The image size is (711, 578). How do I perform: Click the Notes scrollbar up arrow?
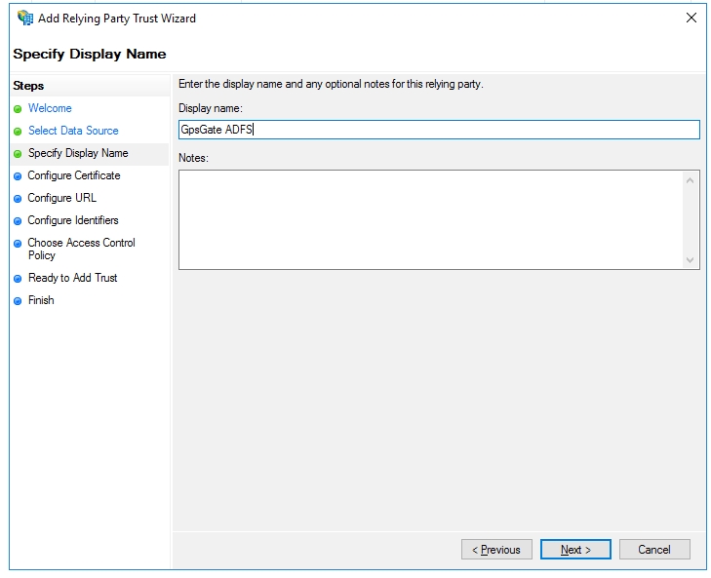click(x=691, y=180)
